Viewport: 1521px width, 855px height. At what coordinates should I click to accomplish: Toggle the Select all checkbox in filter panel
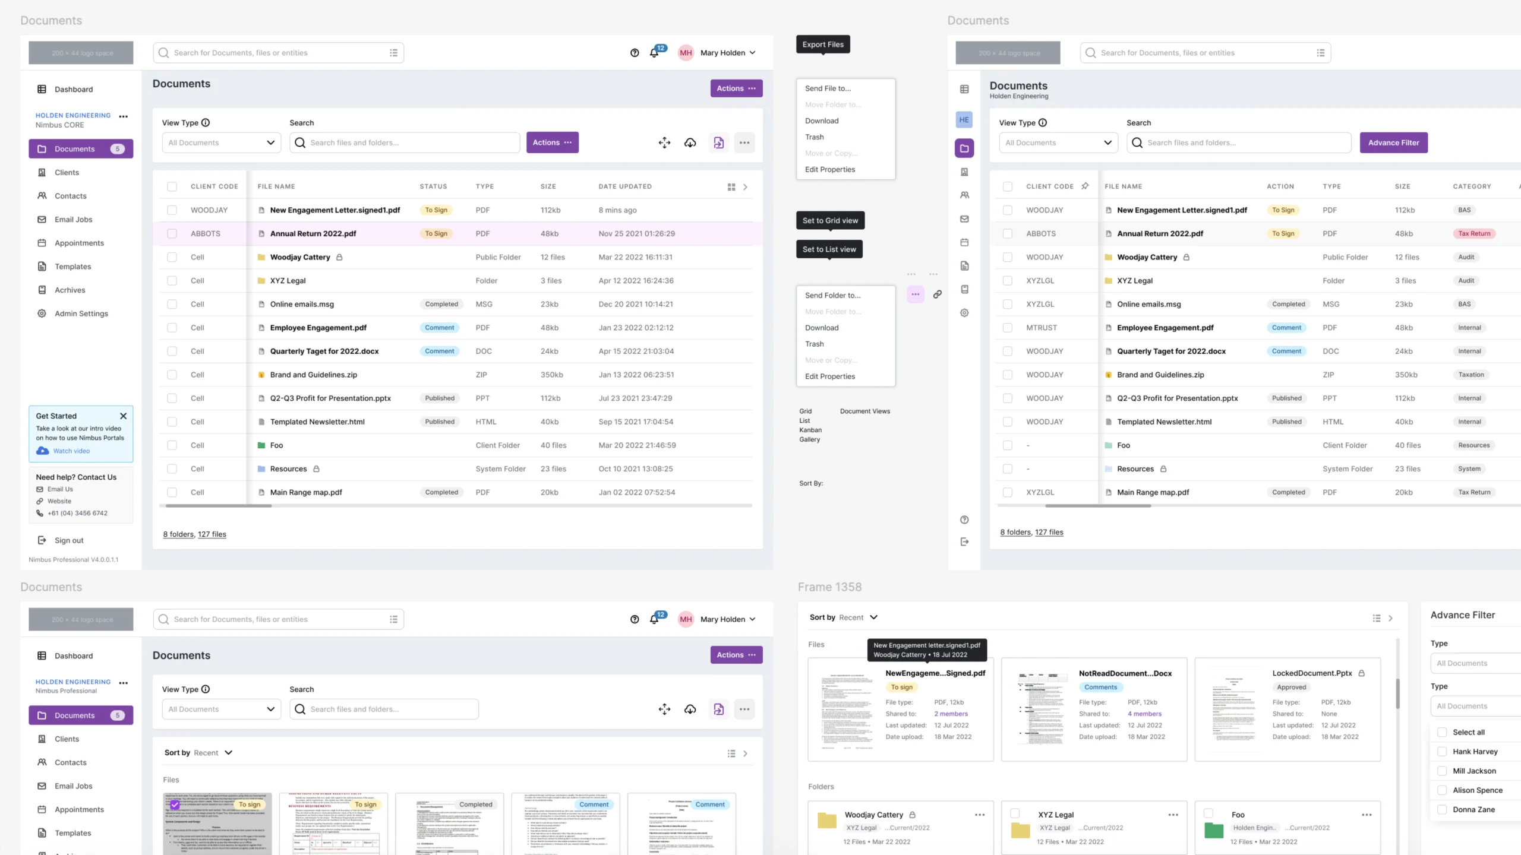pos(1442,732)
